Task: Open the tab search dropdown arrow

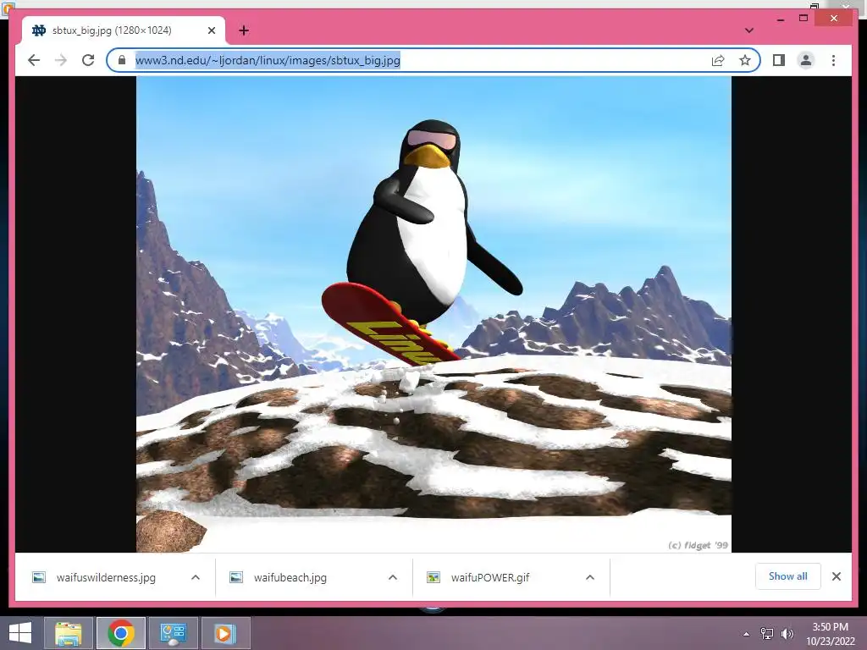Action: pyautogui.click(x=749, y=30)
